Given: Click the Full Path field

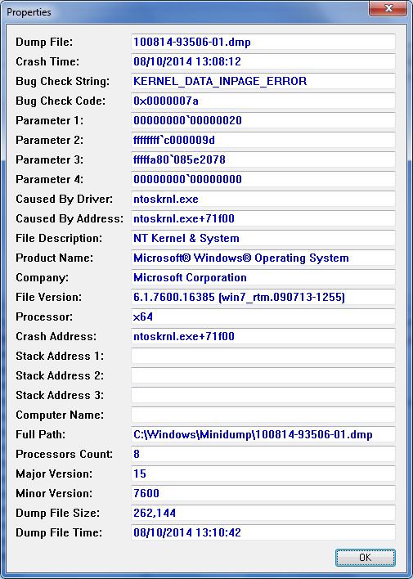Looking at the screenshot, I should tap(263, 434).
